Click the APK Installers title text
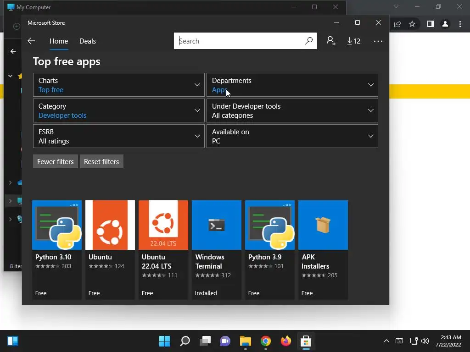The image size is (470, 352). pyautogui.click(x=315, y=262)
